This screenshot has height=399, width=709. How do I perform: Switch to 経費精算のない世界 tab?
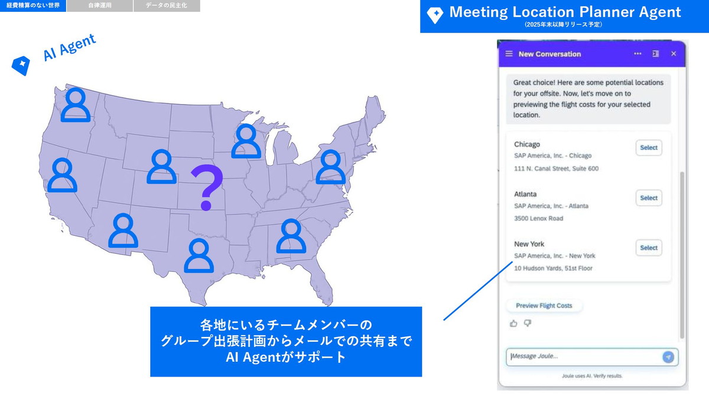point(33,5)
